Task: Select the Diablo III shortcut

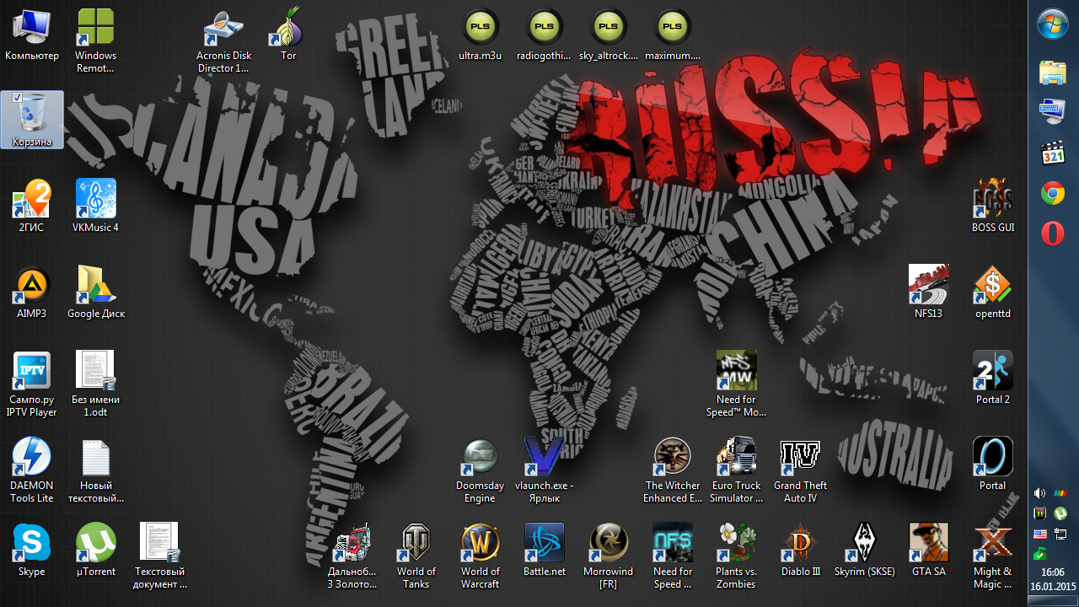Action: click(x=800, y=551)
